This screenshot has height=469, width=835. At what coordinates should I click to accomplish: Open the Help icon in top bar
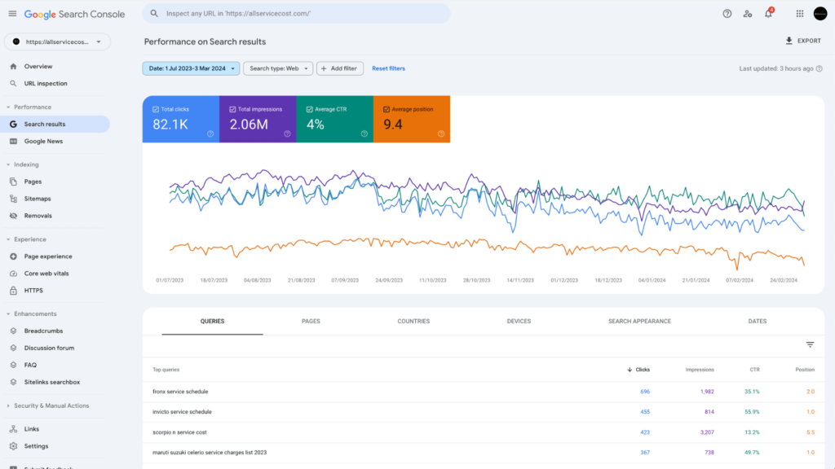coord(727,14)
